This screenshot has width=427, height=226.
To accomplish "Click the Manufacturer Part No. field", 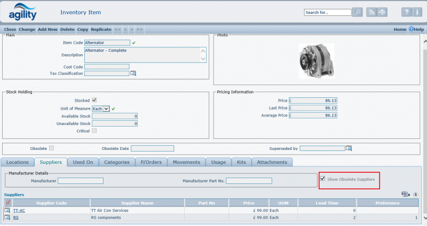I will point(249,181).
